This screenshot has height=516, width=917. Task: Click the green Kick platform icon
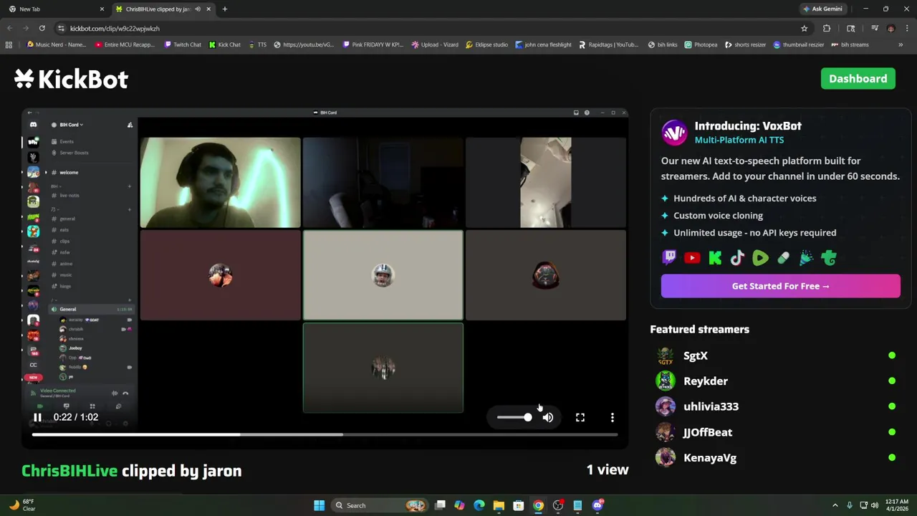coord(715,258)
